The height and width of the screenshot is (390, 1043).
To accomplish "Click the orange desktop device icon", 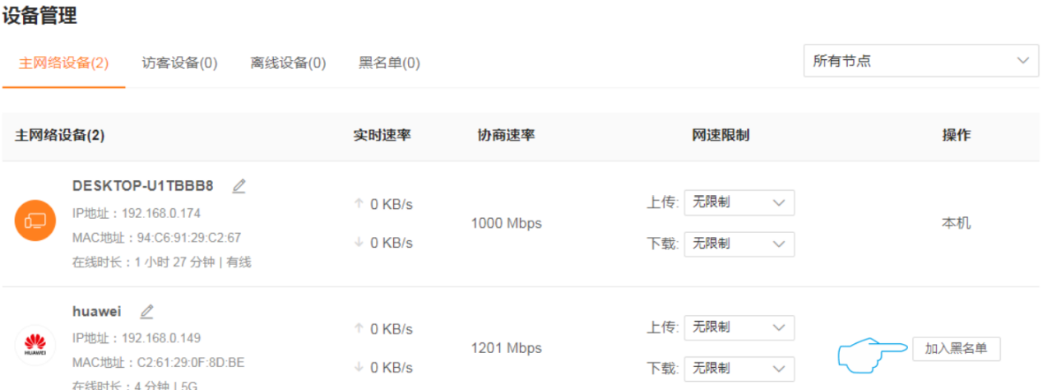I will pyautogui.click(x=35, y=221).
